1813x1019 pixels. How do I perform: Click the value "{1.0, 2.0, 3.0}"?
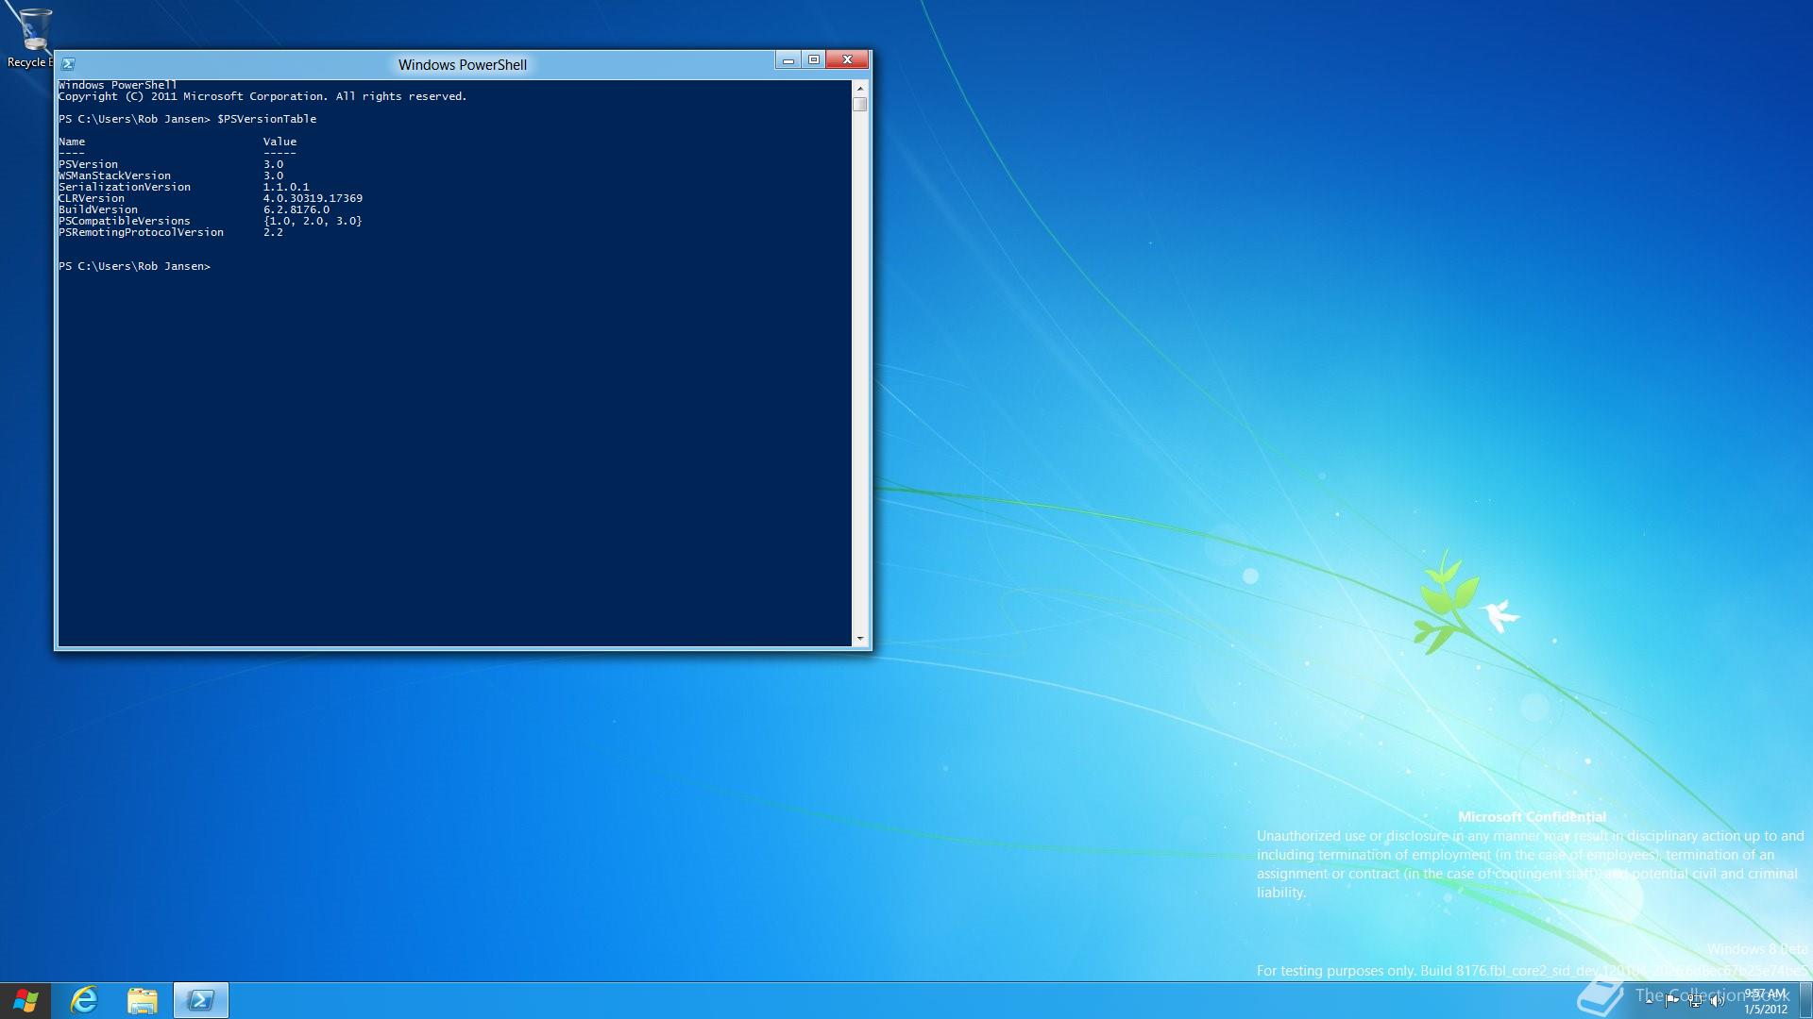(313, 221)
